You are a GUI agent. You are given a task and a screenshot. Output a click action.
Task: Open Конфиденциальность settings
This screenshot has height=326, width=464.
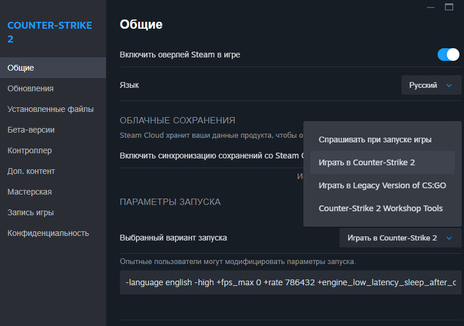(x=53, y=234)
